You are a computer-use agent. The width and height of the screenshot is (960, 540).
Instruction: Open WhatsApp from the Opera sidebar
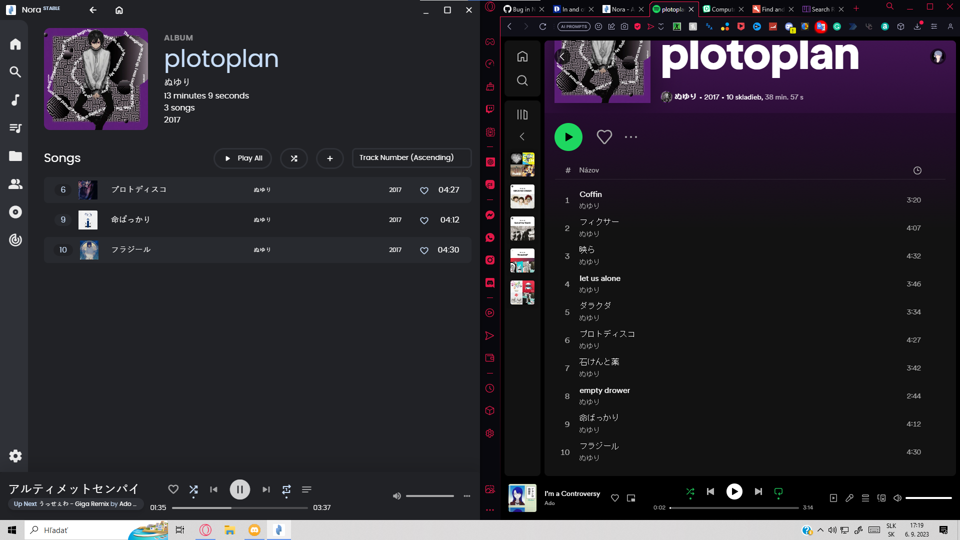tap(489, 237)
